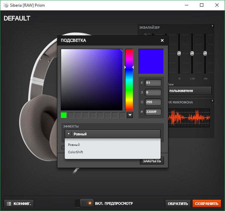Click the blue color preview box
Viewport: 225px width, 211px height.
(151, 61)
